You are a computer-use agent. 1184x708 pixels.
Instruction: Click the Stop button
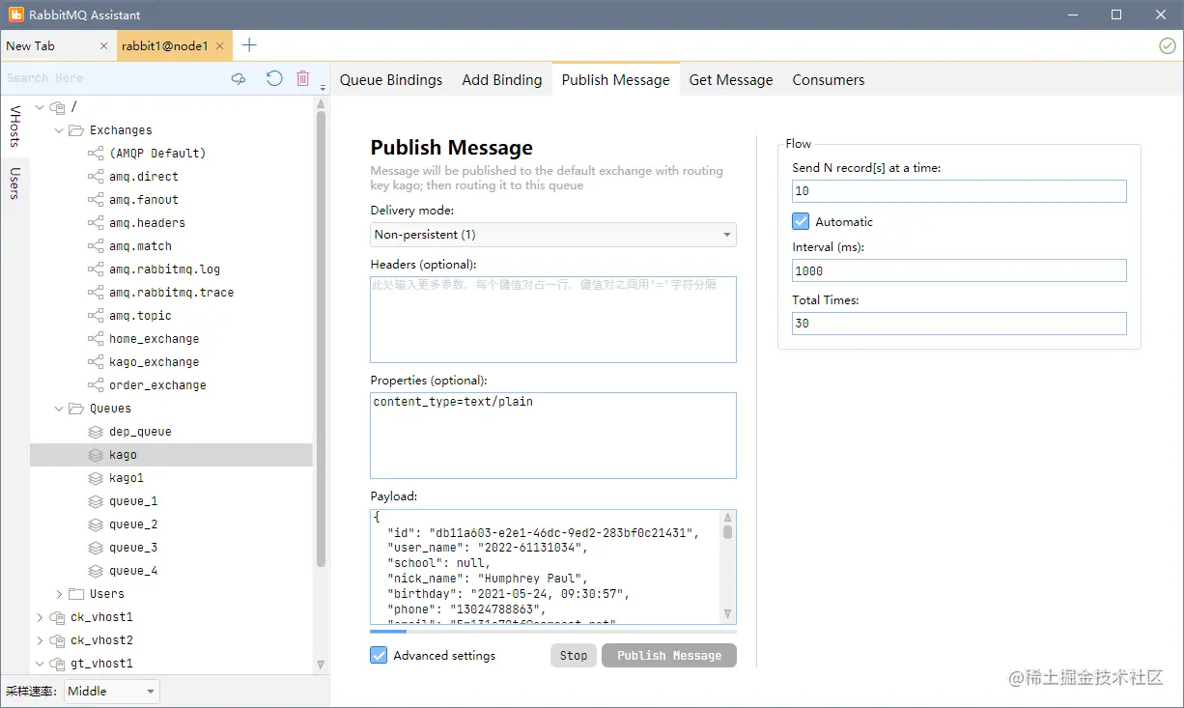tap(574, 656)
